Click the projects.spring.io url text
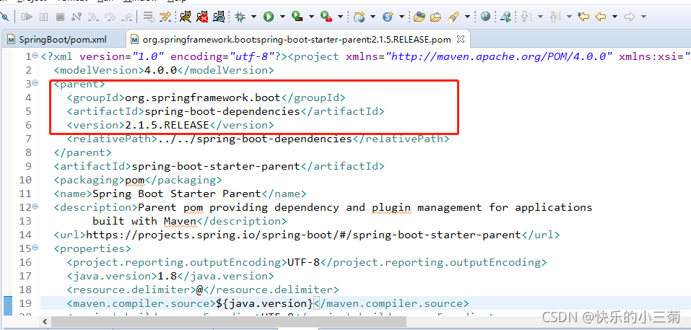The height and width of the screenshot is (330, 691). click(x=303, y=235)
